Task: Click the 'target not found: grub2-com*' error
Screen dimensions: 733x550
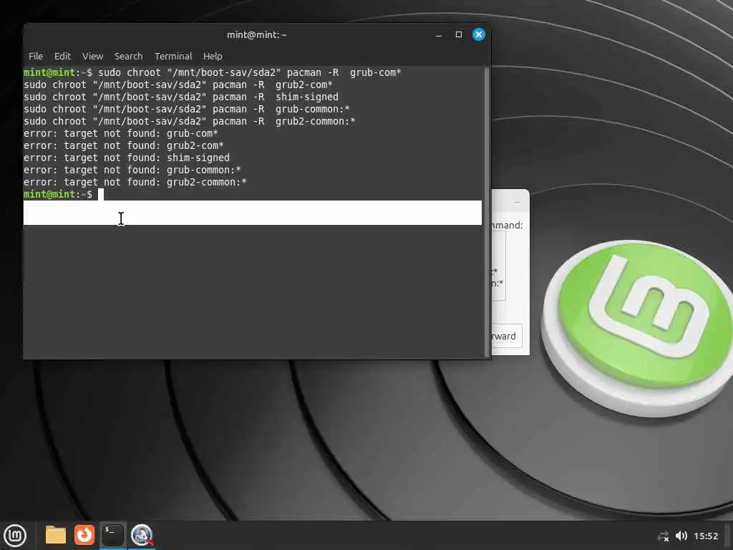Action: [x=123, y=145]
